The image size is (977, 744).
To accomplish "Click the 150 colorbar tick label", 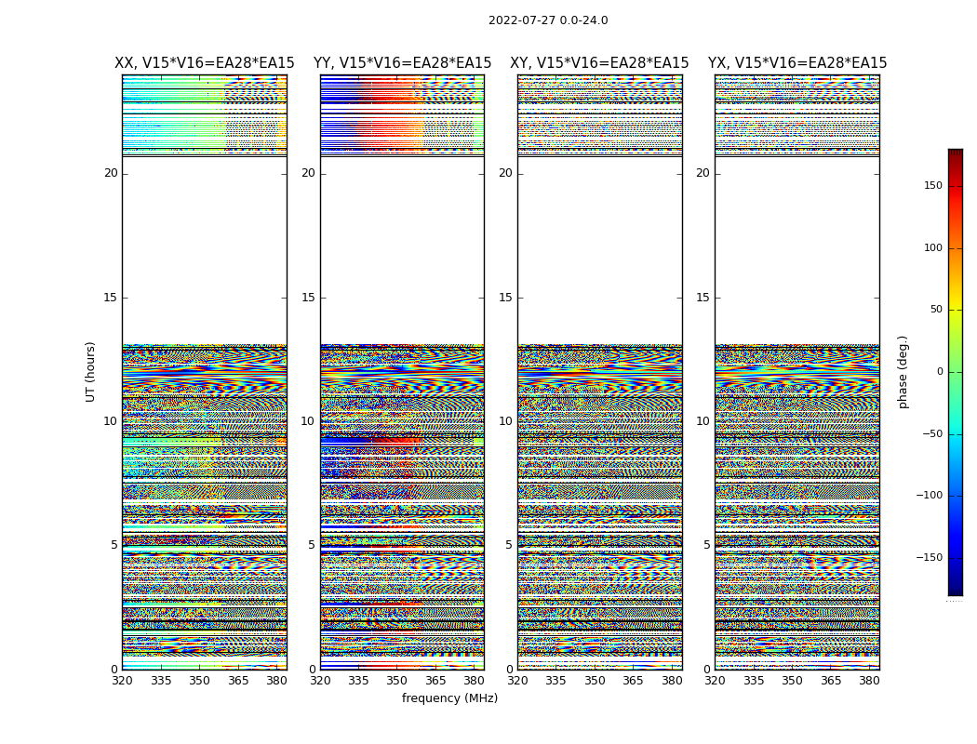I will point(933,185).
